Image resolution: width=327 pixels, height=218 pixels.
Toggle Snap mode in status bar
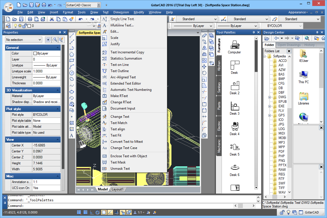[79, 212]
